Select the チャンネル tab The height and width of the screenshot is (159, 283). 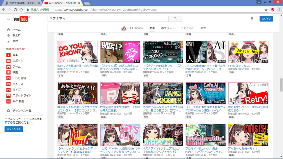coord(188,28)
